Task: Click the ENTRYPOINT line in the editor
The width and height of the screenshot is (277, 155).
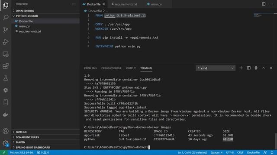Action: coord(118,46)
